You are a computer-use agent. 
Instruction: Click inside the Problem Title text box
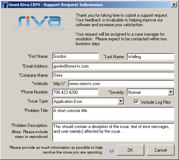point(113,114)
